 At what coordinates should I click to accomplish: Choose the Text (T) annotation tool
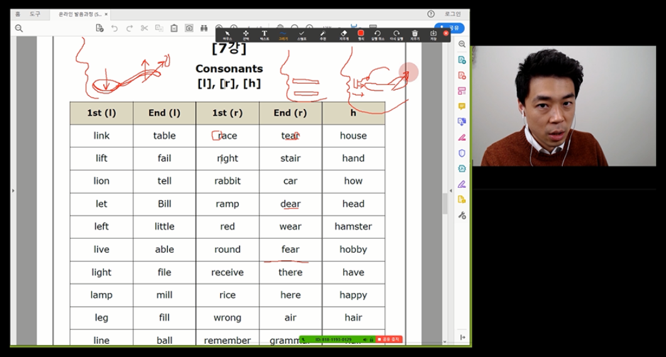point(264,35)
